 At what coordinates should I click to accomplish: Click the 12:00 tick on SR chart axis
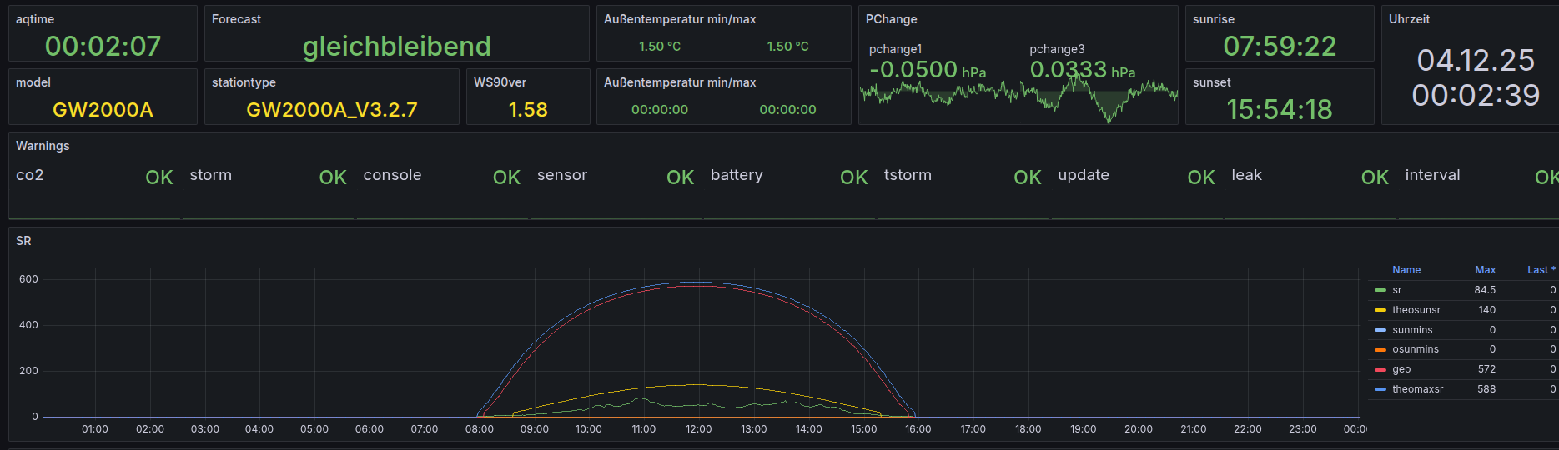point(698,429)
